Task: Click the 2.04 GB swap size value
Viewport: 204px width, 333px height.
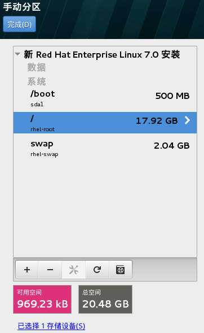Action: tap(172, 146)
